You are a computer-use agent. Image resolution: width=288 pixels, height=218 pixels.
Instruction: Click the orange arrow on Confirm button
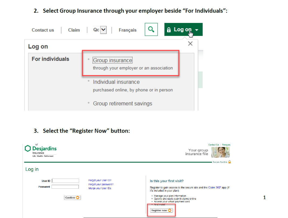click(78, 197)
